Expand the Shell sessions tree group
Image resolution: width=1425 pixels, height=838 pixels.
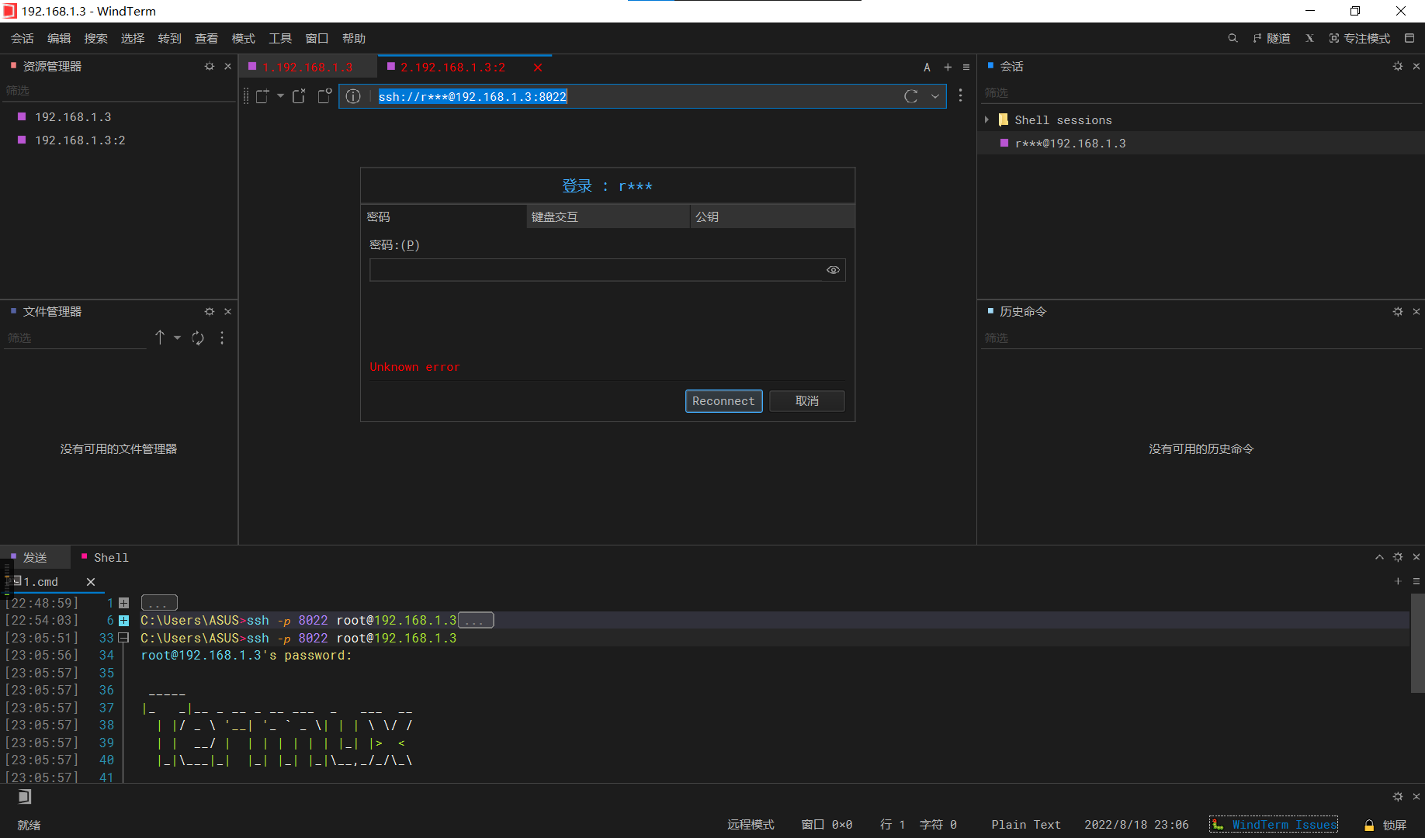tap(986, 119)
